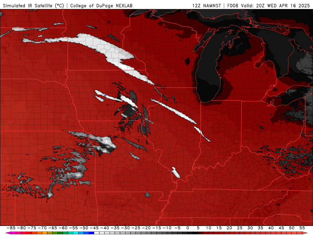Click the 50 label on the temperature scale
This screenshot has height=235, width=313.
click(x=291, y=228)
